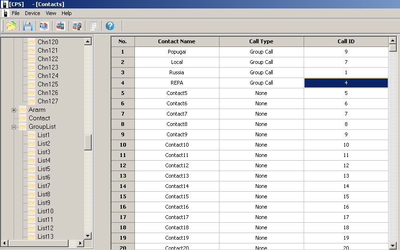The width and height of the screenshot is (400, 250).
Task: Click the radio icon beside File menu
Action: coord(5,13)
